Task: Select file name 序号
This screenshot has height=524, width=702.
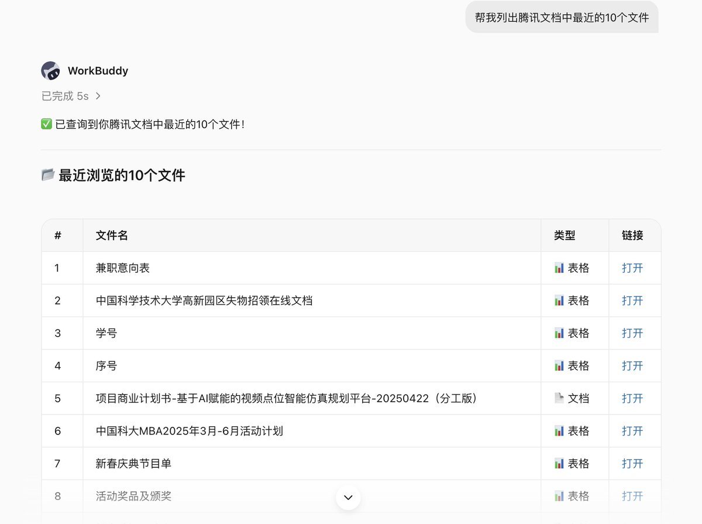Action: tap(106, 366)
